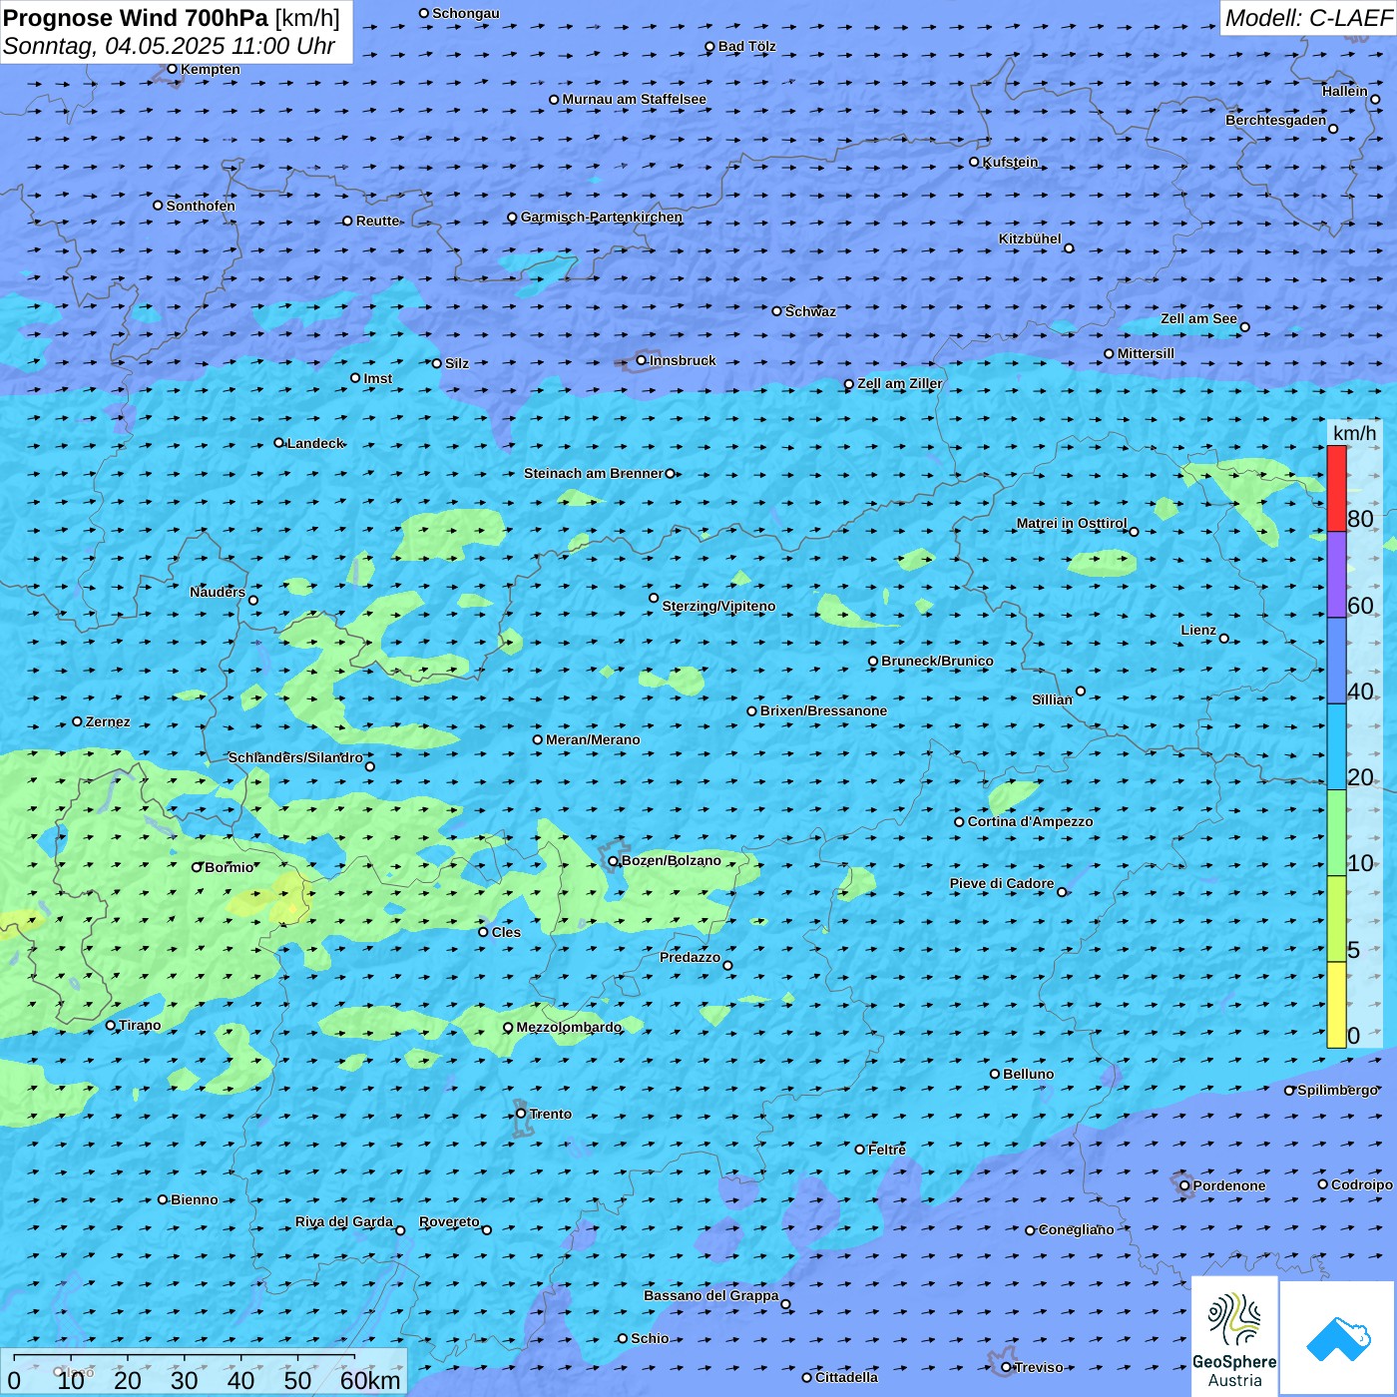Viewport: 1397px width, 1397px height.
Task: Click the Bormio location dot
Action: tap(197, 867)
